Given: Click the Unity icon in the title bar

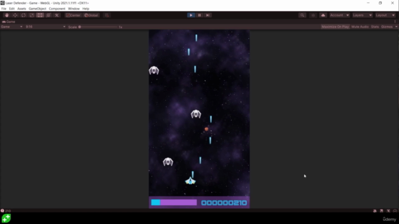Looking at the screenshot, I should [2, 3].
